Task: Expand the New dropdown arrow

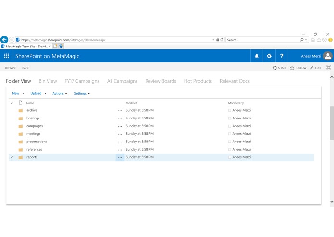Action: tap(23, 93)
